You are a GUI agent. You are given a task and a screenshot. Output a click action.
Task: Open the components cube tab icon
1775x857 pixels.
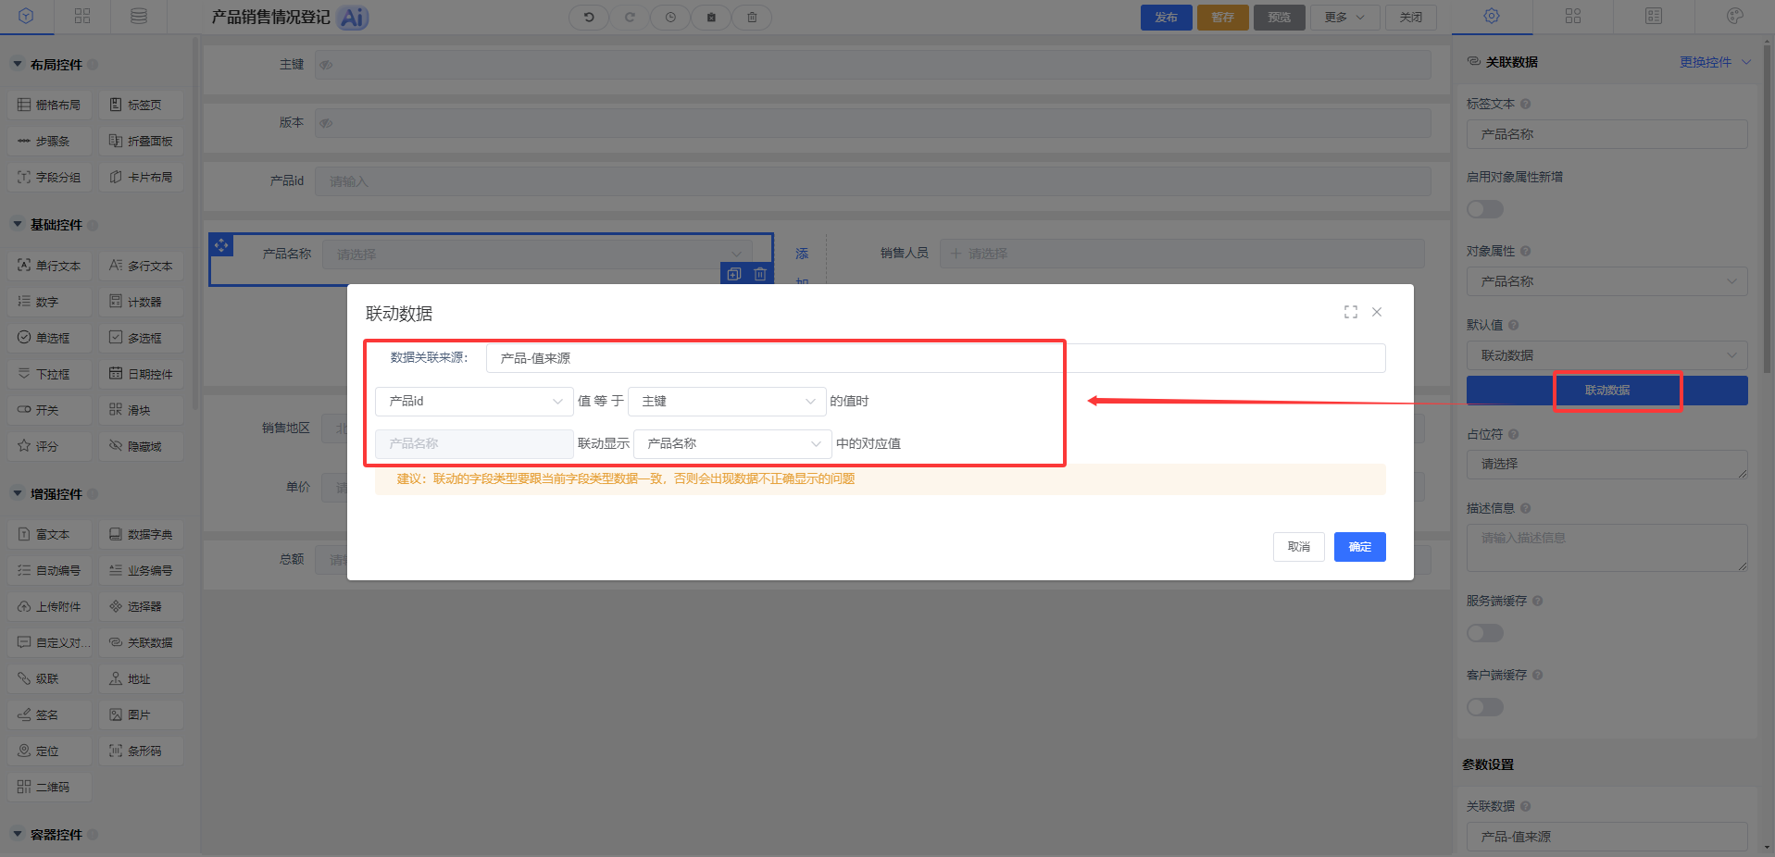[x=26, y=17]
